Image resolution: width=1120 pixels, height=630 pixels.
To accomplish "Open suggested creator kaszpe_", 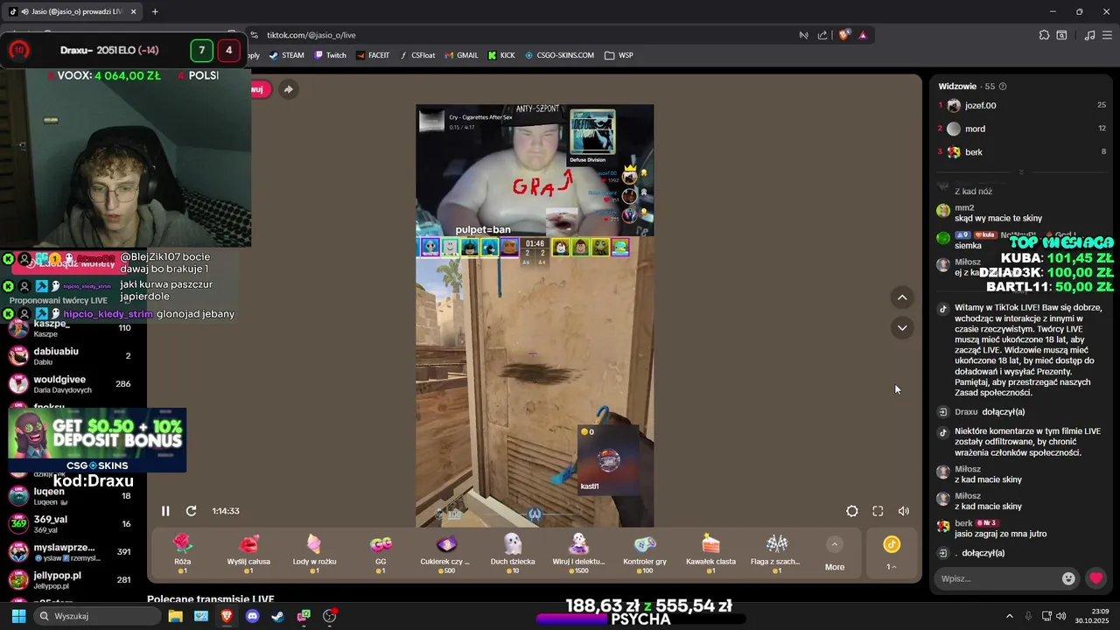I will 70,328.
